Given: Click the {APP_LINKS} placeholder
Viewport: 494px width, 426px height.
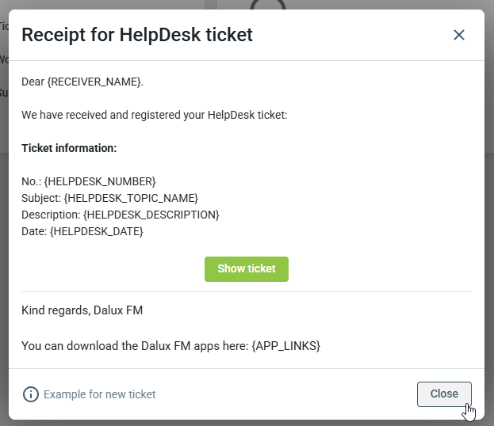Looking at the screenshot, I should pyautogui.click(x=286, y=346).
